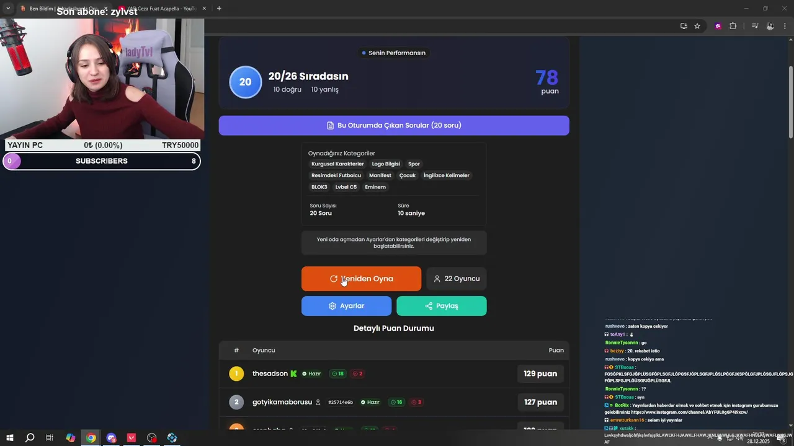794x446 pixels.
Task: Click the Lvbel C5 category tag
Action: [346, 187]
